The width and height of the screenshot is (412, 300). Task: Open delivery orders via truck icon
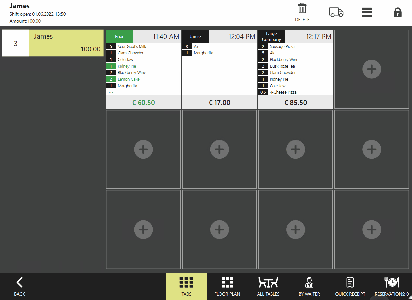tap(336, 12)
